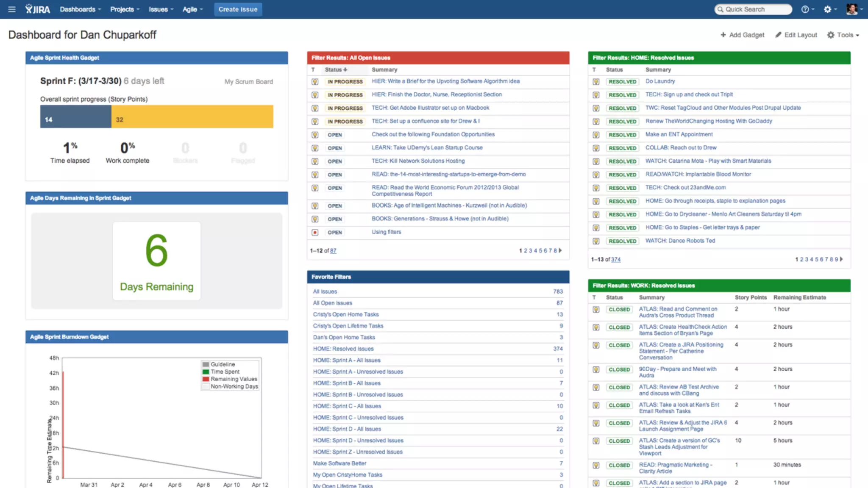This screenshot has width=868, height=488.
Task: Go to next page arrow in All Open Issues
Action: pyautogui.click(x=560, y=250)
